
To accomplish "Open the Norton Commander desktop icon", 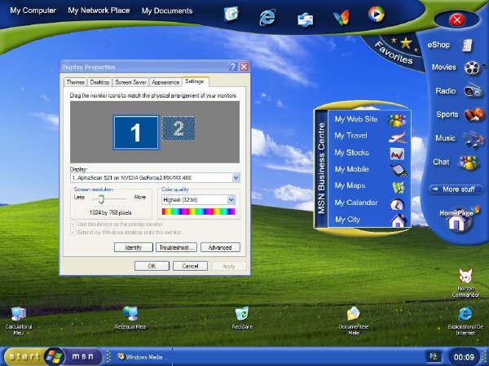I will click(465, 282).
